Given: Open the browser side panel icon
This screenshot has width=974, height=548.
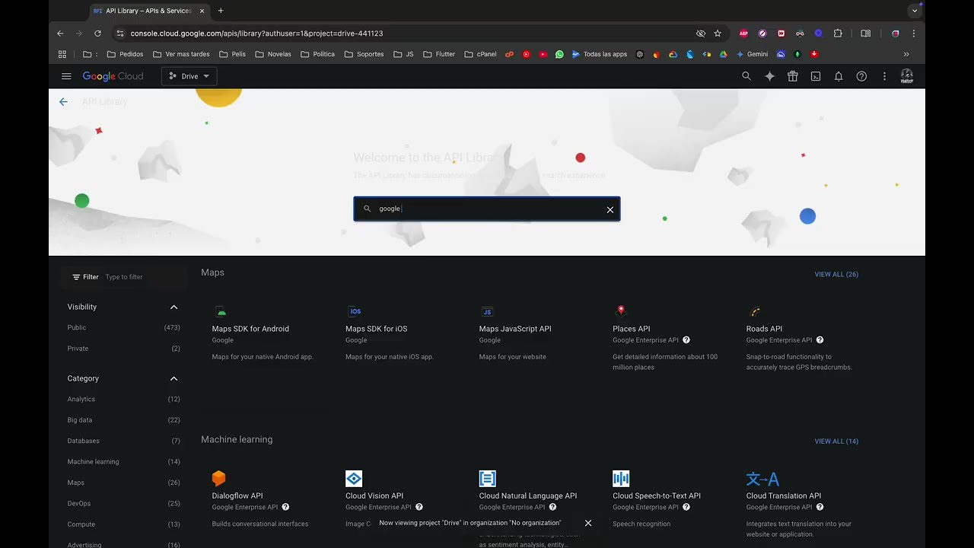Looking at the screenshot, I should click(x=865, y=33).
